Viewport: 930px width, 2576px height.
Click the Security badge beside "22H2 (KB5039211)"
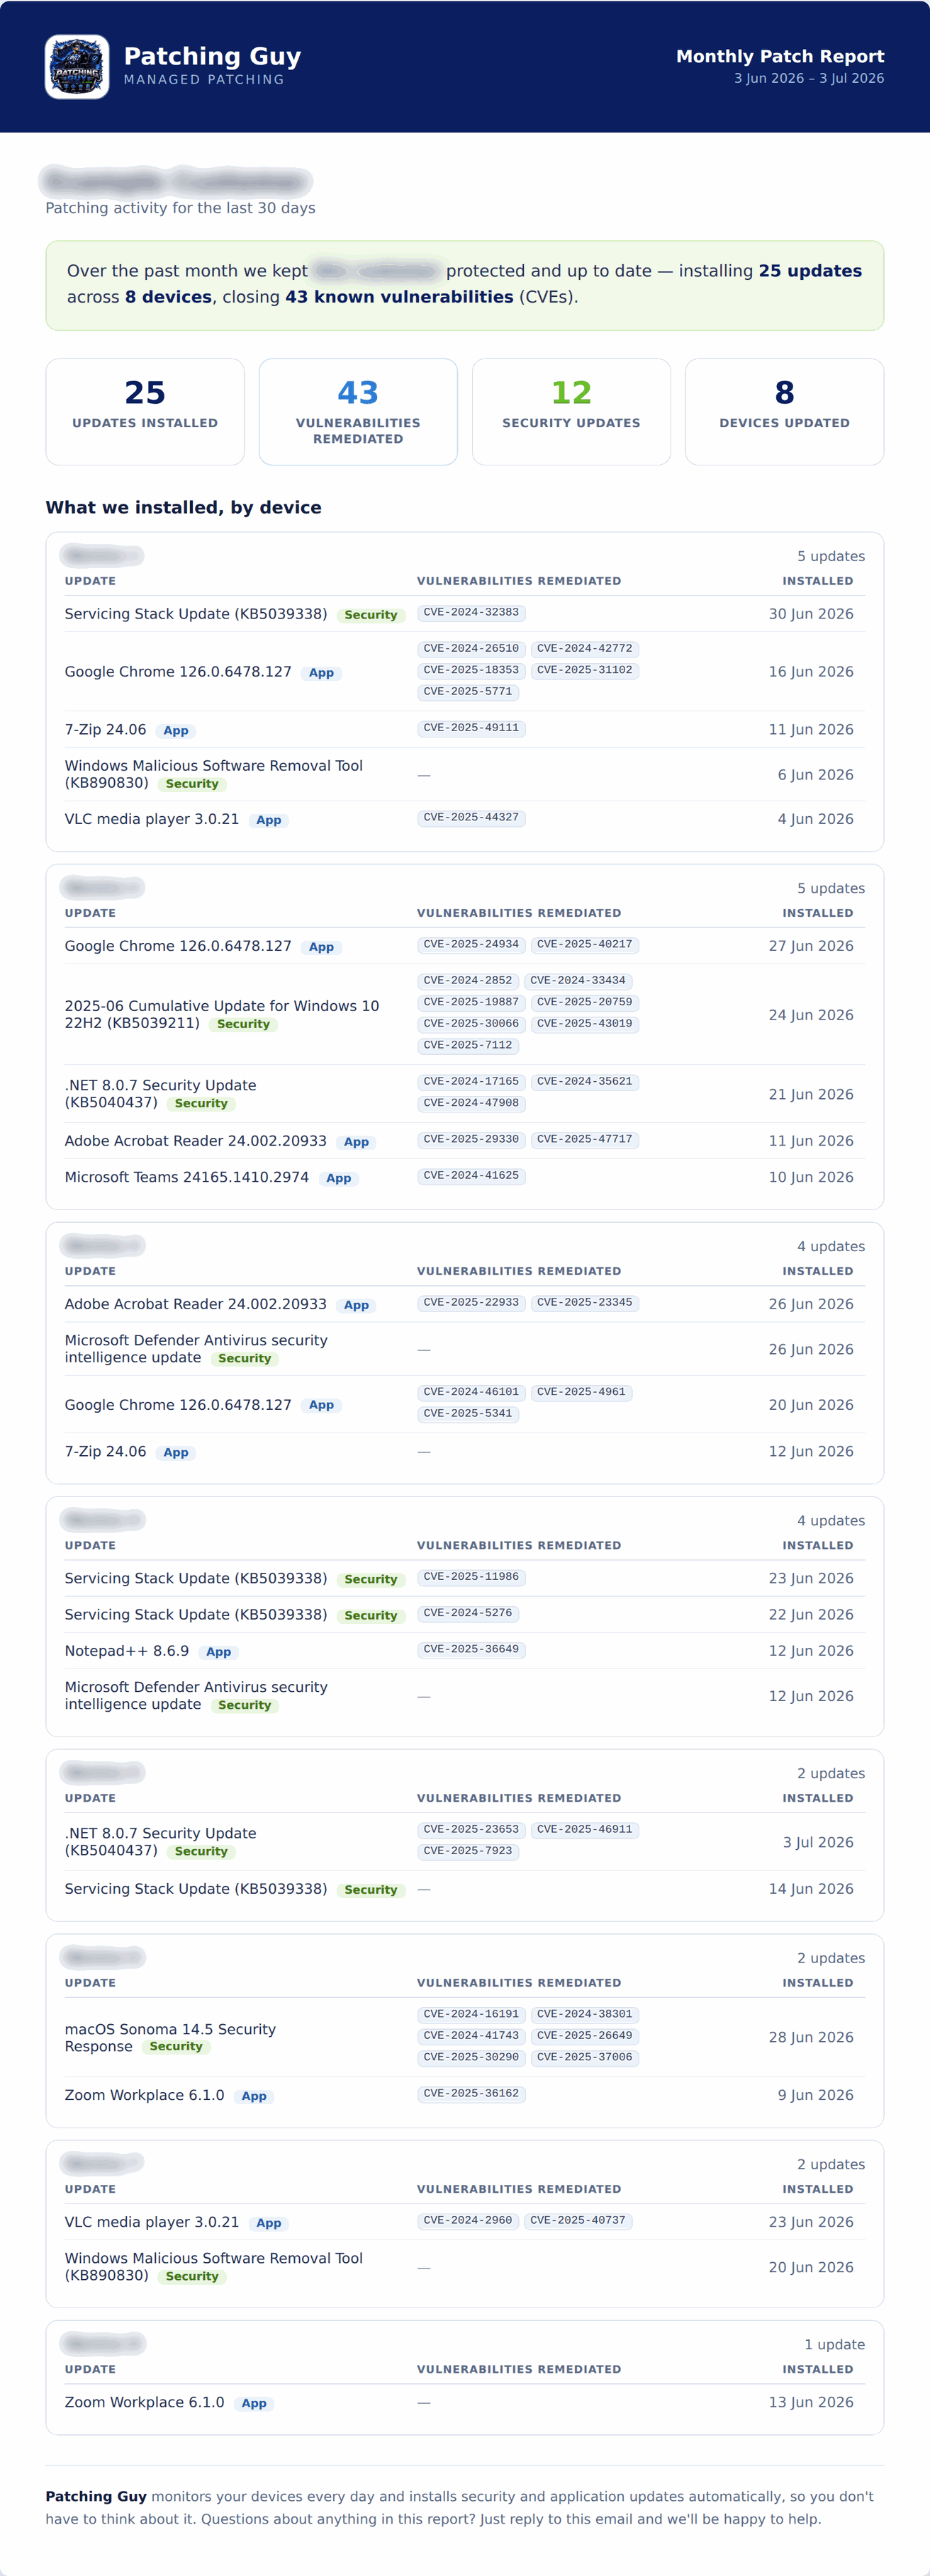(243, 1024)
